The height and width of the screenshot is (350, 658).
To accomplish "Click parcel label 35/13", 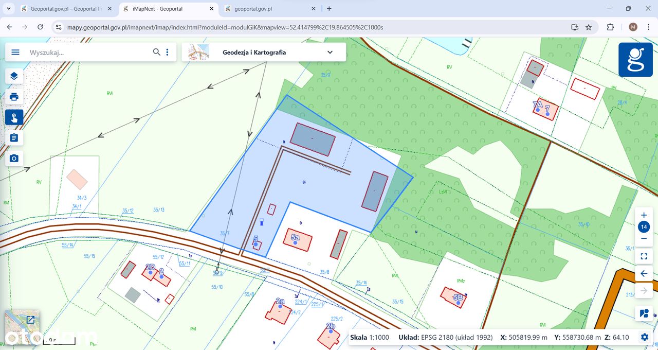I will (x=159, y=209).
